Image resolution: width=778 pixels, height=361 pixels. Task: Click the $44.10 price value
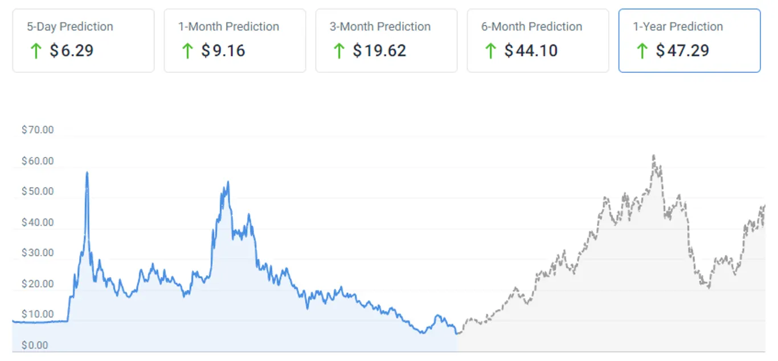(x=531, y=51)
